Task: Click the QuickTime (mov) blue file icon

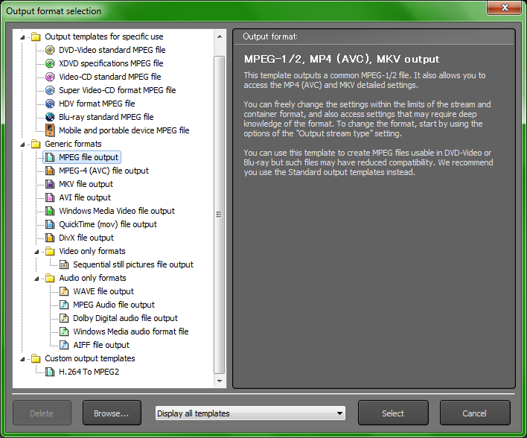Action: tap(50, 224)
